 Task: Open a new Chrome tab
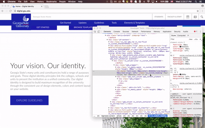pos(47,6)
